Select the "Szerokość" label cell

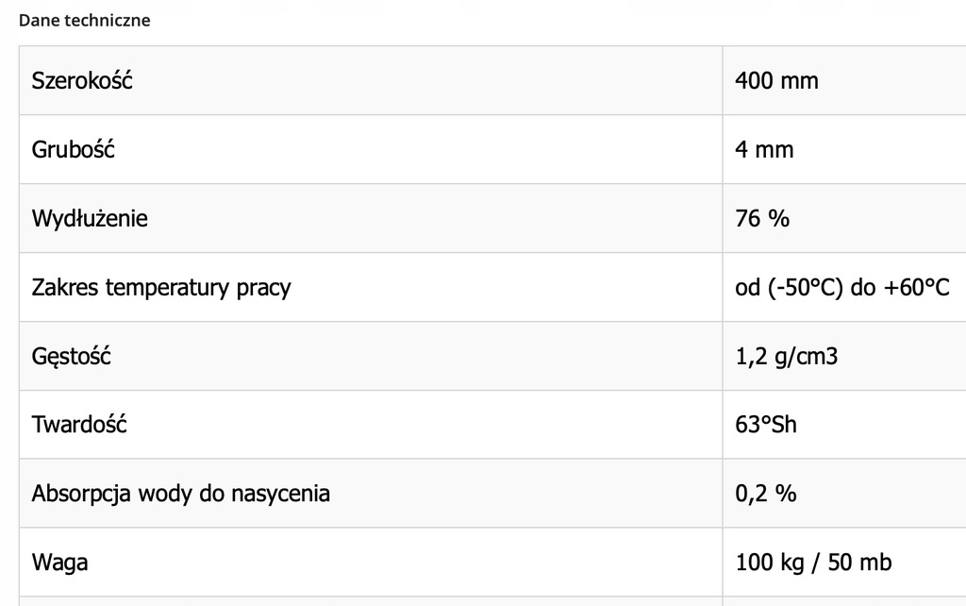pyautogui.click(x=82, y=81)
